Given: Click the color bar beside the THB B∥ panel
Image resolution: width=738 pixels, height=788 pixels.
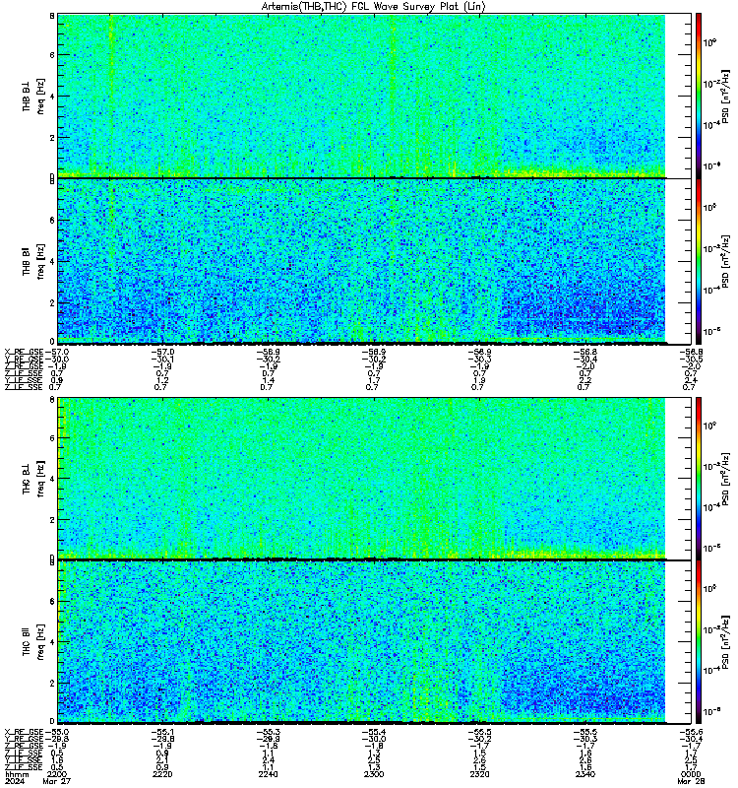Looking at the screenshot, I should coord(699,261).
